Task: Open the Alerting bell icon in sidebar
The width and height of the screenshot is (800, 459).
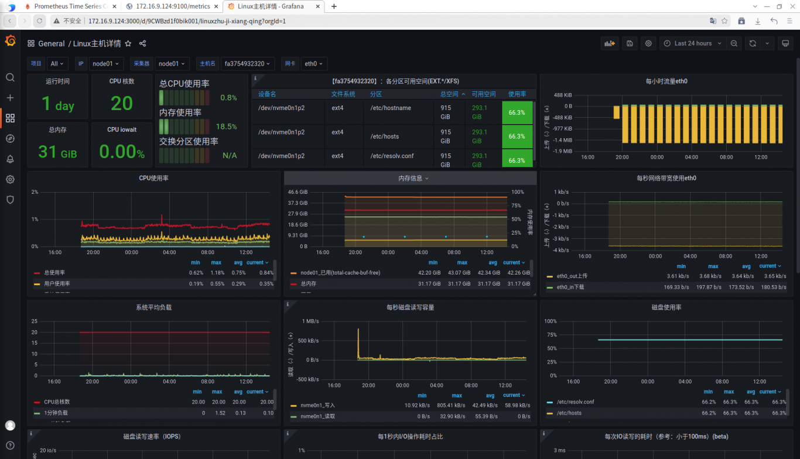Action: (x=10, y=159)
